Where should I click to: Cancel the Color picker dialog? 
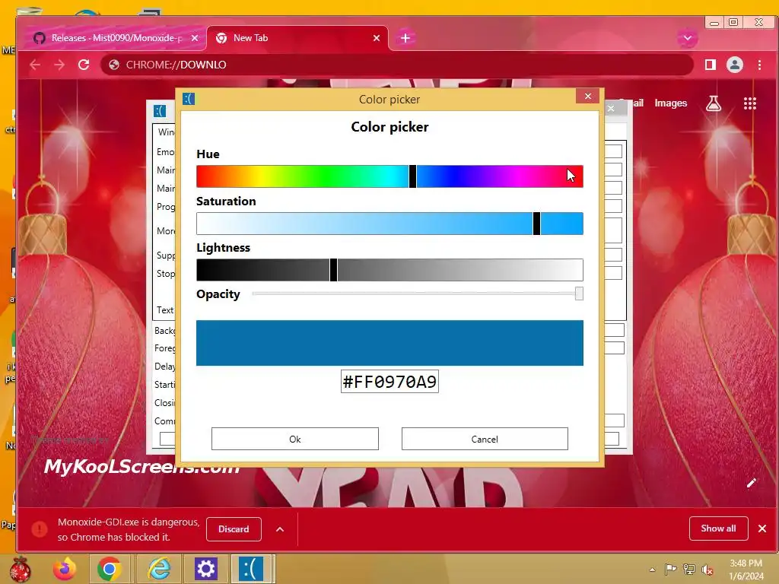click(485, 439)
